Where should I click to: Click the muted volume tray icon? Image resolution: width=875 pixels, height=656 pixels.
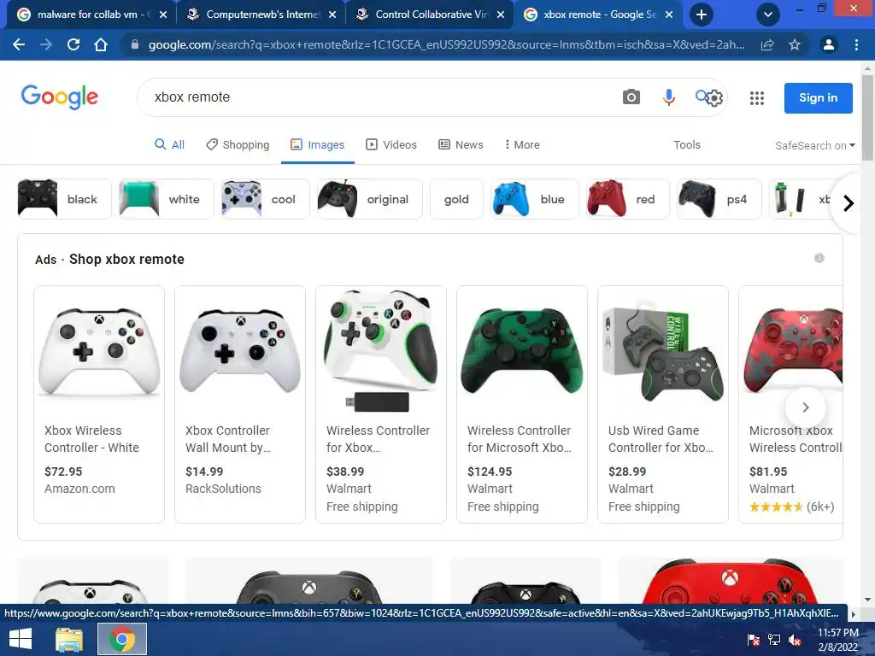(x=795, y=640)
